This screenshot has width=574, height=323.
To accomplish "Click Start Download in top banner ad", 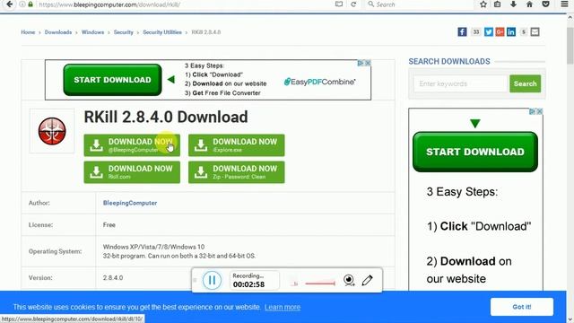I will coord(112,80).
